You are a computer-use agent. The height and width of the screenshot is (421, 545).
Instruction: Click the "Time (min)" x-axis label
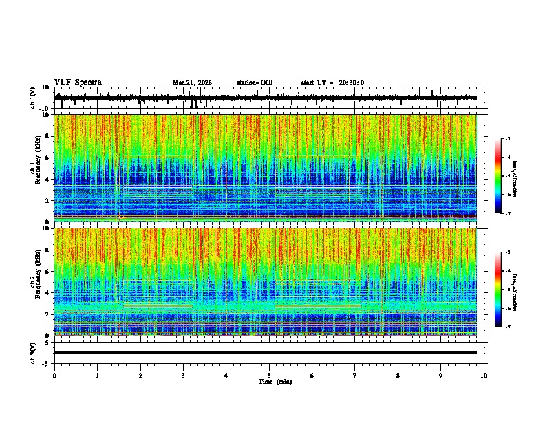click(x=275, y=382)
